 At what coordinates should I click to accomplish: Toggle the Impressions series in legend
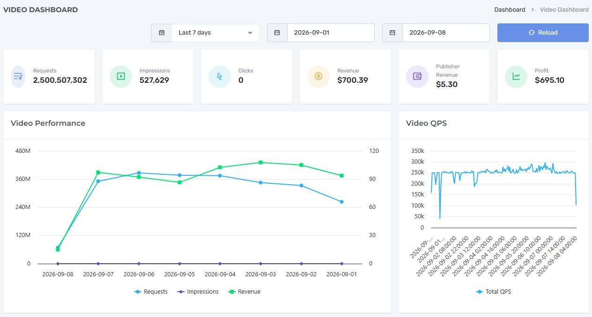198,292
